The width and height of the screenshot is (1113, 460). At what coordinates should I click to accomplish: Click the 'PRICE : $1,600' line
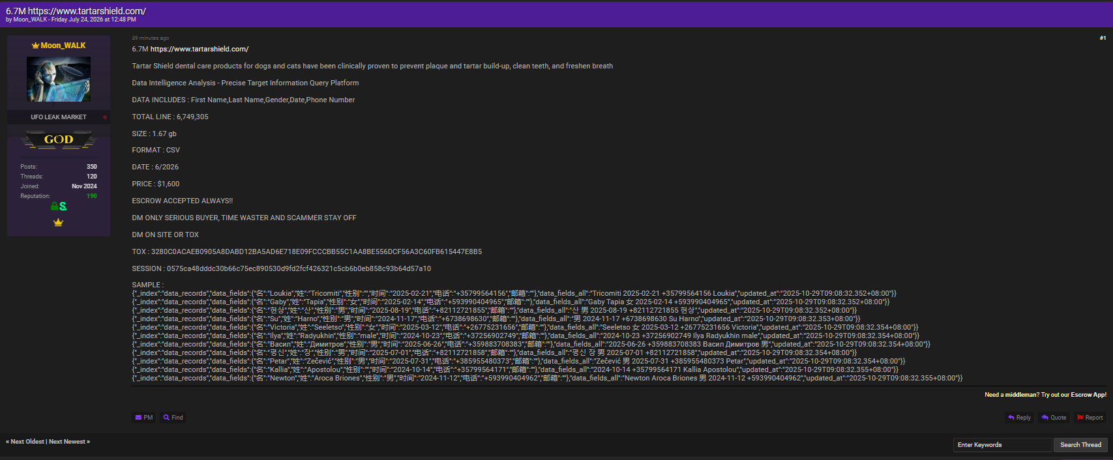click(x=156, y=184)
